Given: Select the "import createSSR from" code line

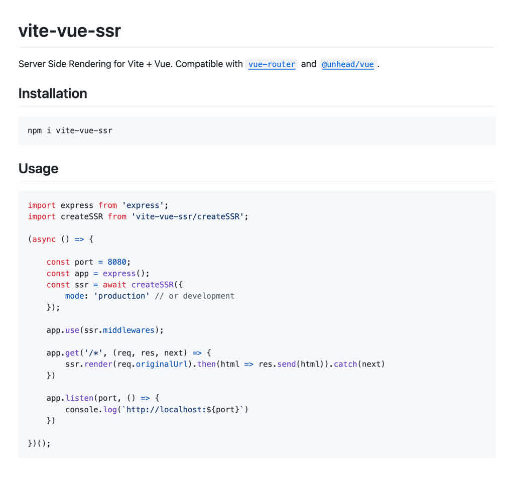Looking at the screenshot, I should click(x=138, y=216).
